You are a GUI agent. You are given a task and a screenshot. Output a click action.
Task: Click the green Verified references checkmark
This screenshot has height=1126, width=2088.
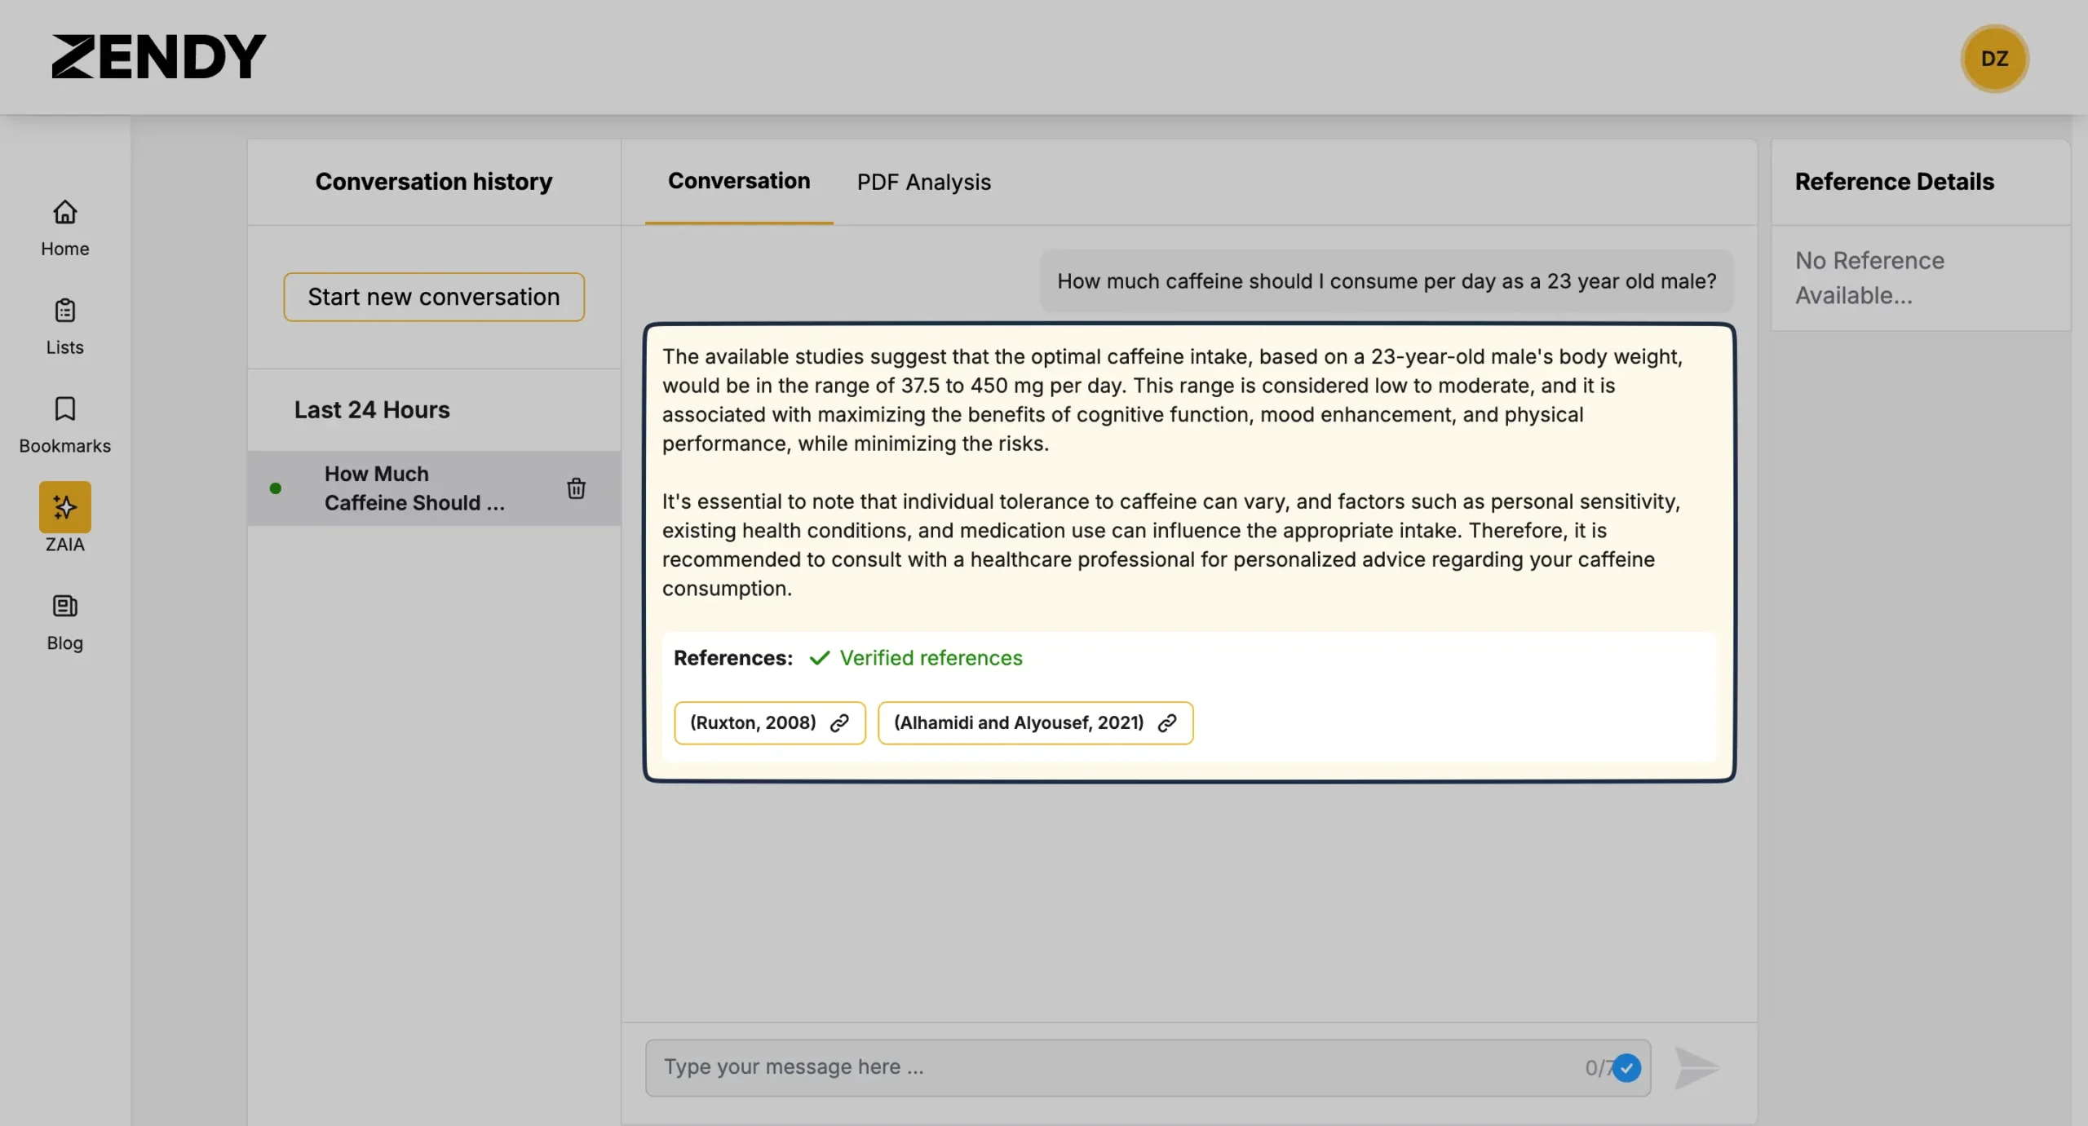[820, 658]
